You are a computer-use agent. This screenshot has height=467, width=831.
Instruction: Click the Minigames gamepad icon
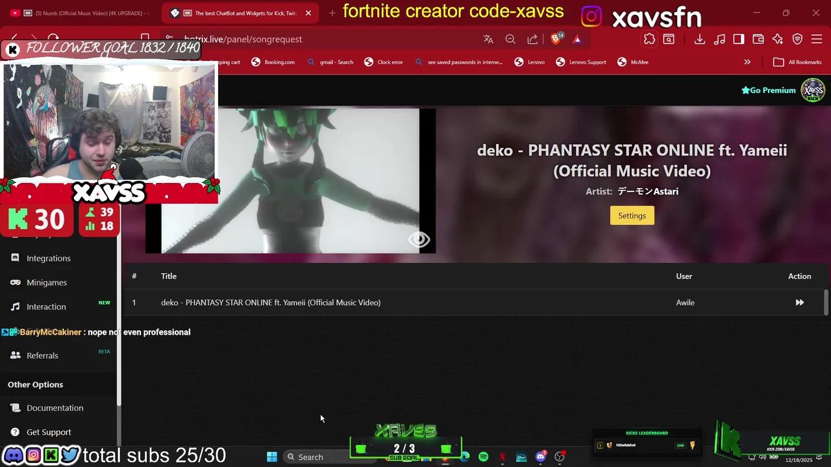(x=15, y=282)
